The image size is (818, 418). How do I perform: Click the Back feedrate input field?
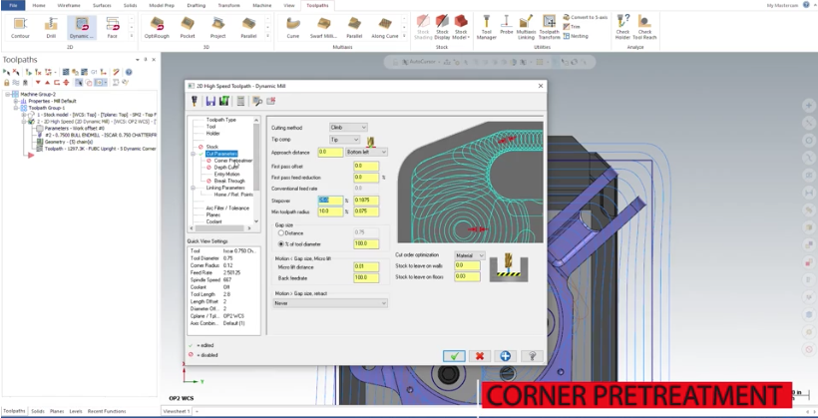pyautogui.click(x=366, y=278)
